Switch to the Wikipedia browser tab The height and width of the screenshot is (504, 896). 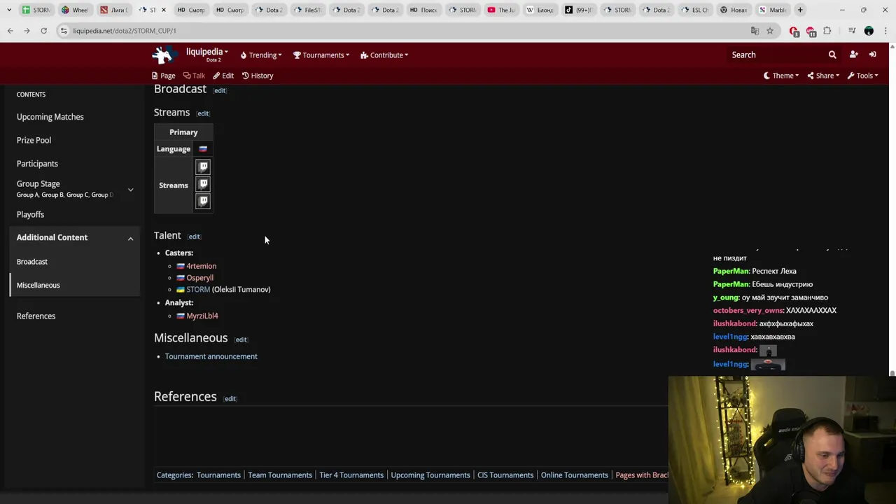540,10
